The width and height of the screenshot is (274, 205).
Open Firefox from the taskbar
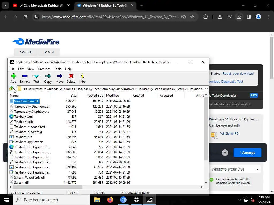click(110, 200)
